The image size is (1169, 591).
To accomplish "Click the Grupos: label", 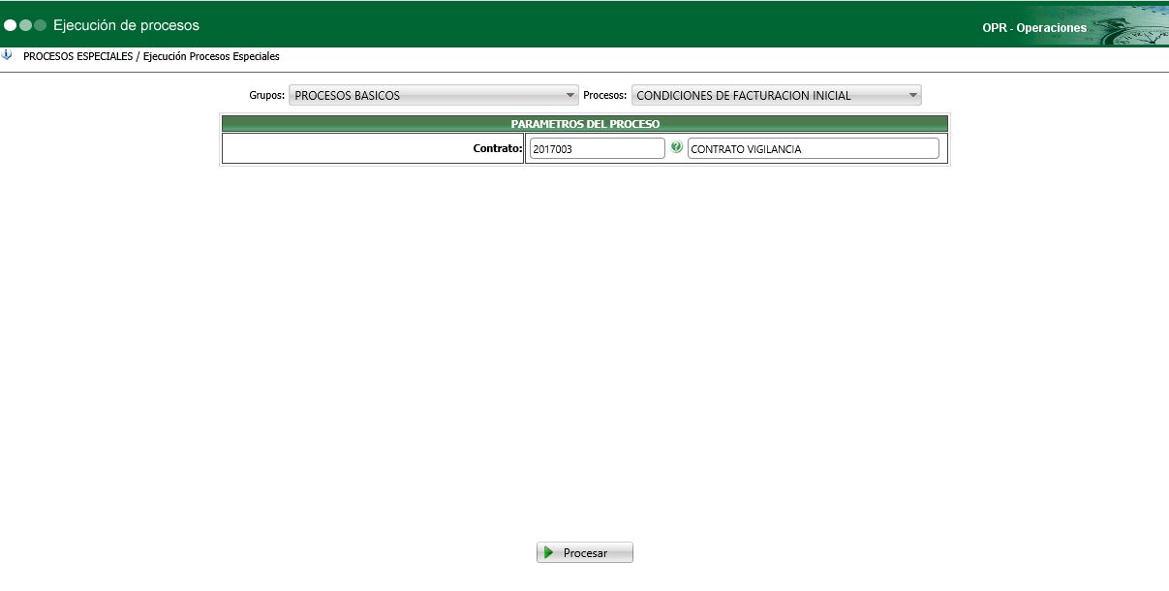I will [267, 96].
